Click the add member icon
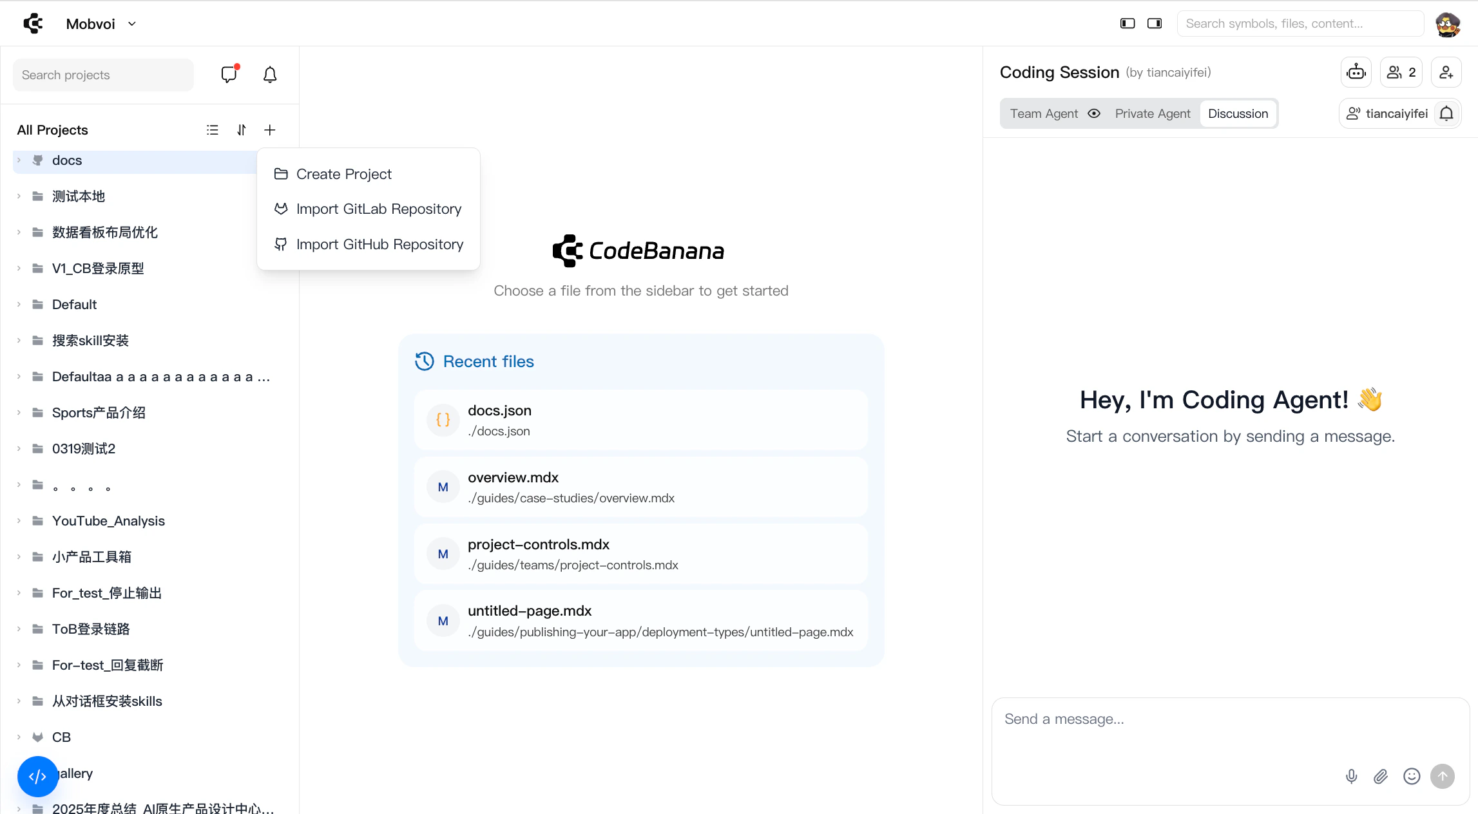The height and width of the screenshot is (814, 1478). click(x=1446, y=72)
